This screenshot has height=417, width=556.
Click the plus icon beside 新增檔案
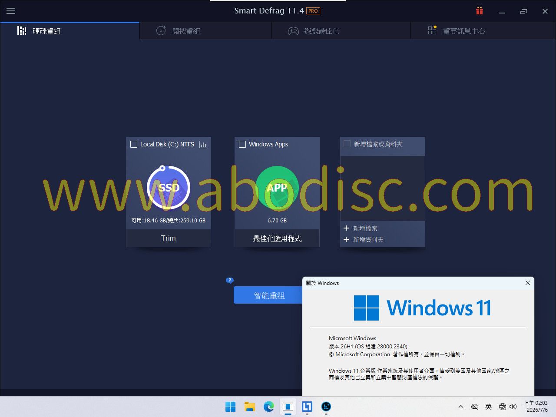point(346,228)
